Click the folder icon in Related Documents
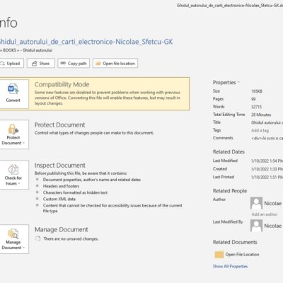 [x=219, y=255]
